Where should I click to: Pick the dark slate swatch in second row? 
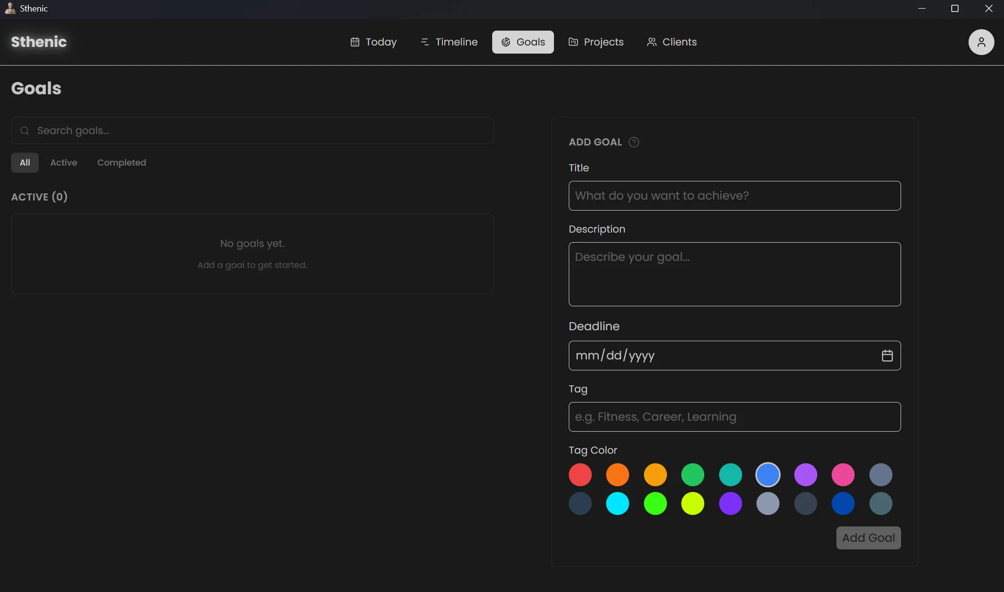point(806,503)
